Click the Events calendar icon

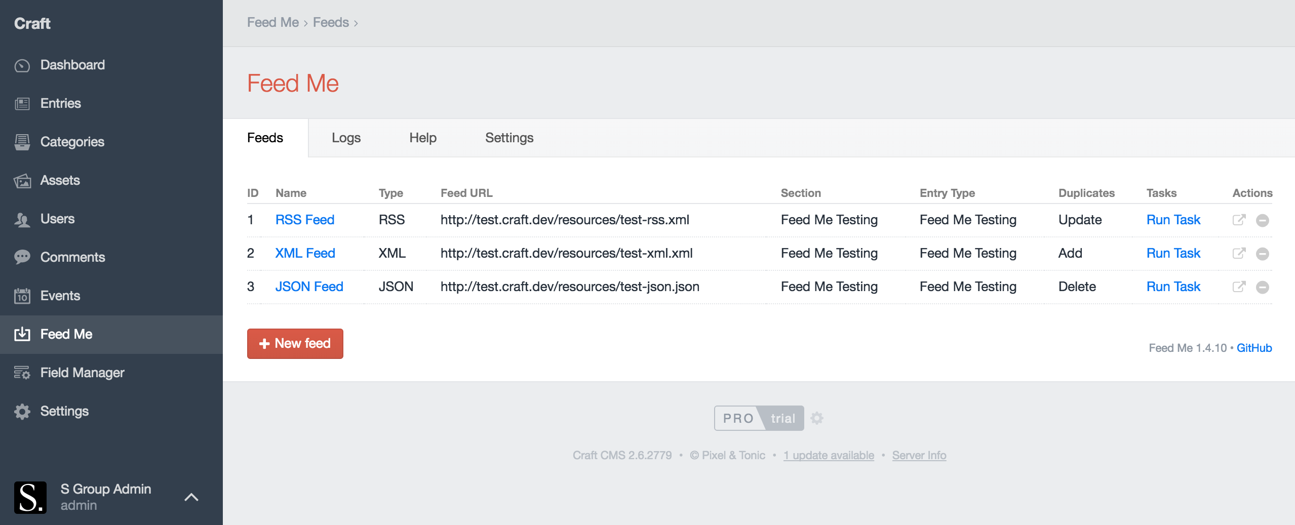click(x=22, y=296)
